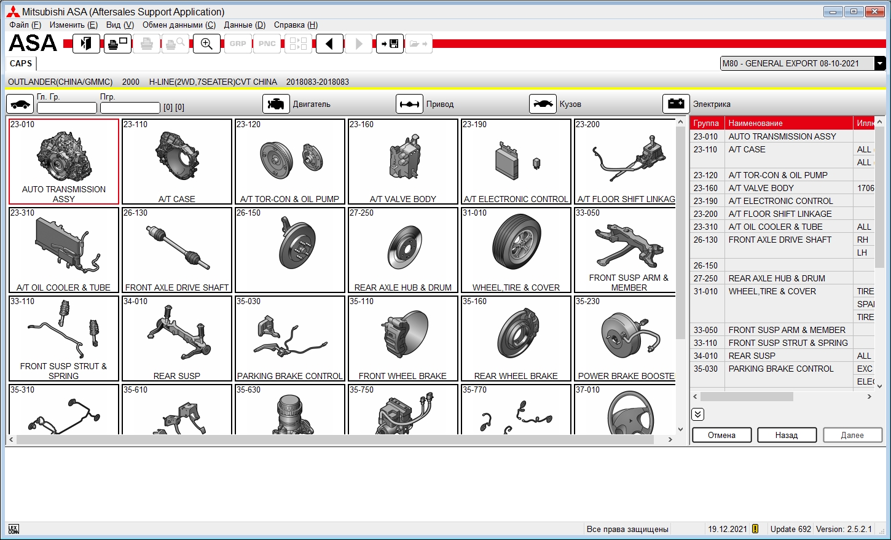This screenshot has height=540, width=891.
Task: Click the printer setup toolbar icon
Action: 117,44
